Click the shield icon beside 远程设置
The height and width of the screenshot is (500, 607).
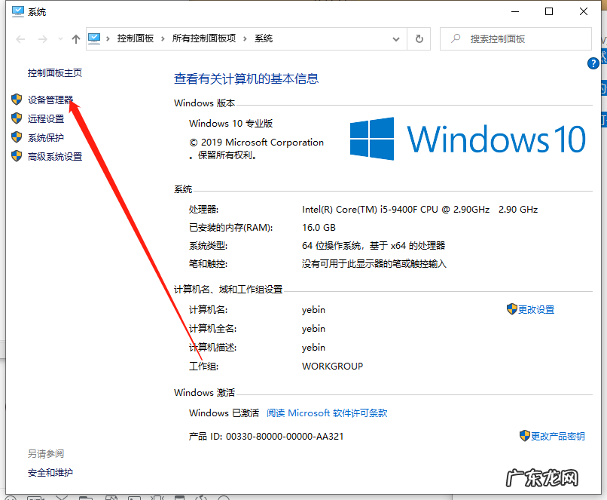(x=17, y=118)
